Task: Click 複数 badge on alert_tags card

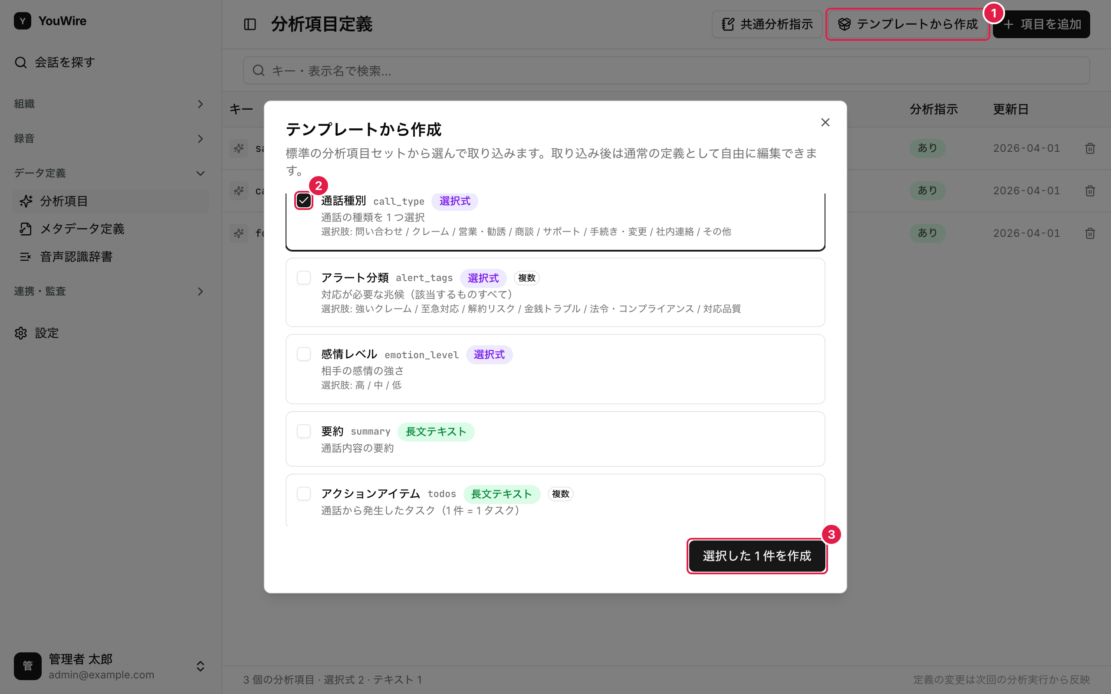Action: (x=526, y=278)
